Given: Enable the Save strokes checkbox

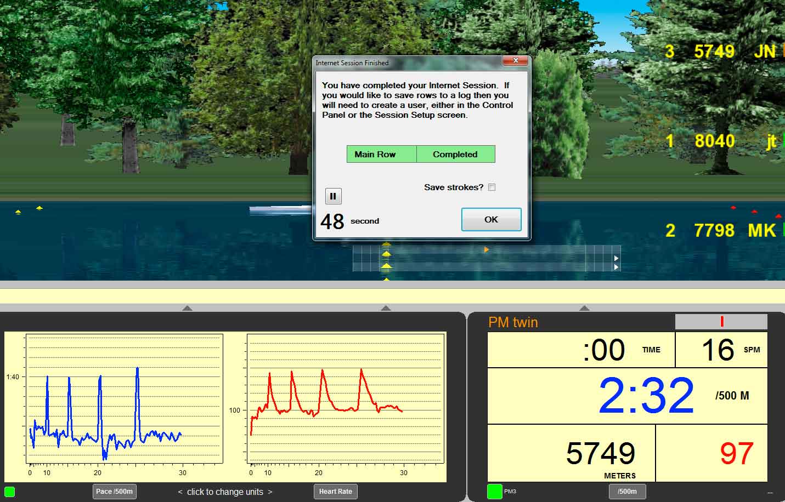Looking at the screenshot, I should tap(492, 187).
